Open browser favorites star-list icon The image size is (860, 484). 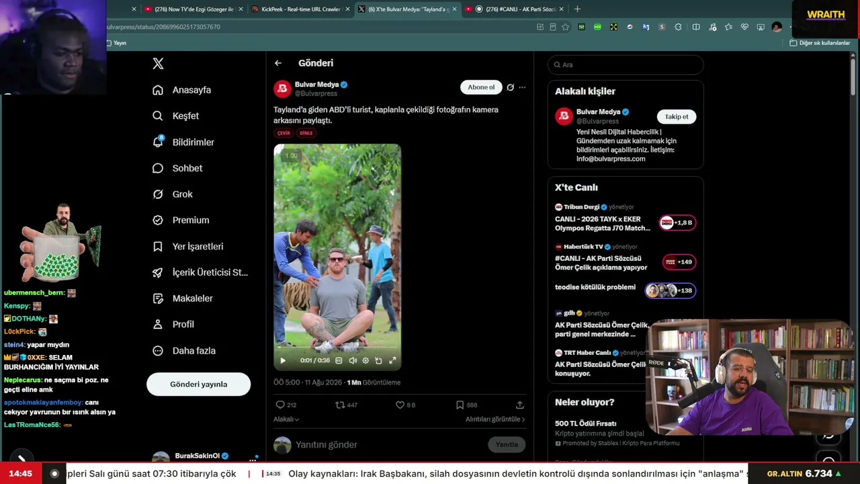point(728,27)
